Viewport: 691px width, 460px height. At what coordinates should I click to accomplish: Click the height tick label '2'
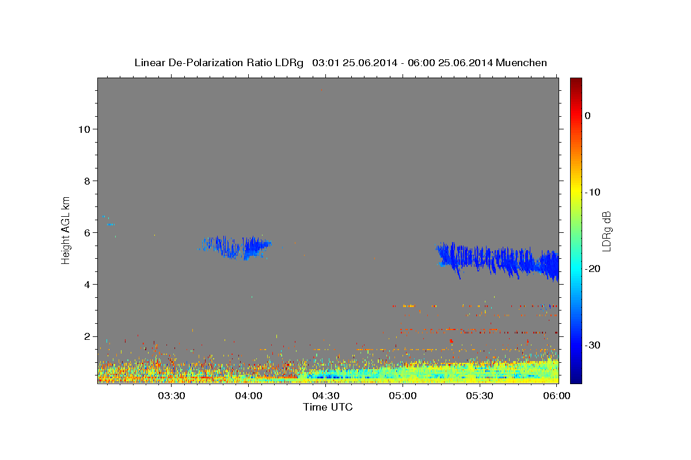coord(87,336)
